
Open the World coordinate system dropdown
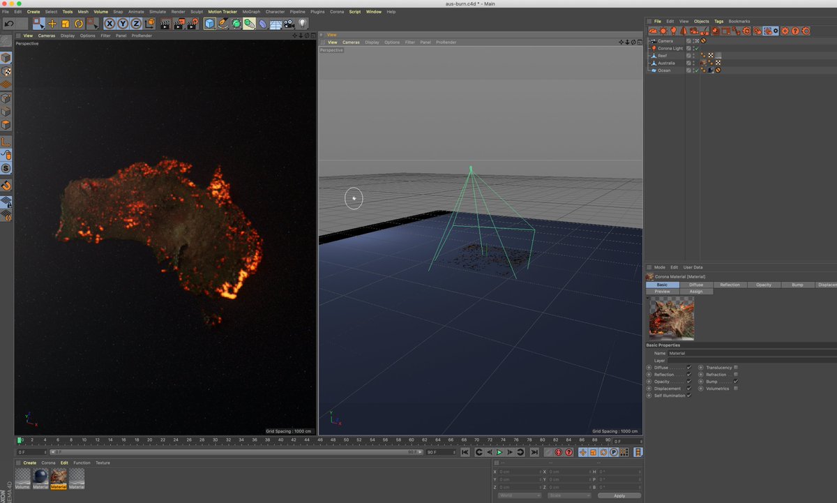(520, 495)
